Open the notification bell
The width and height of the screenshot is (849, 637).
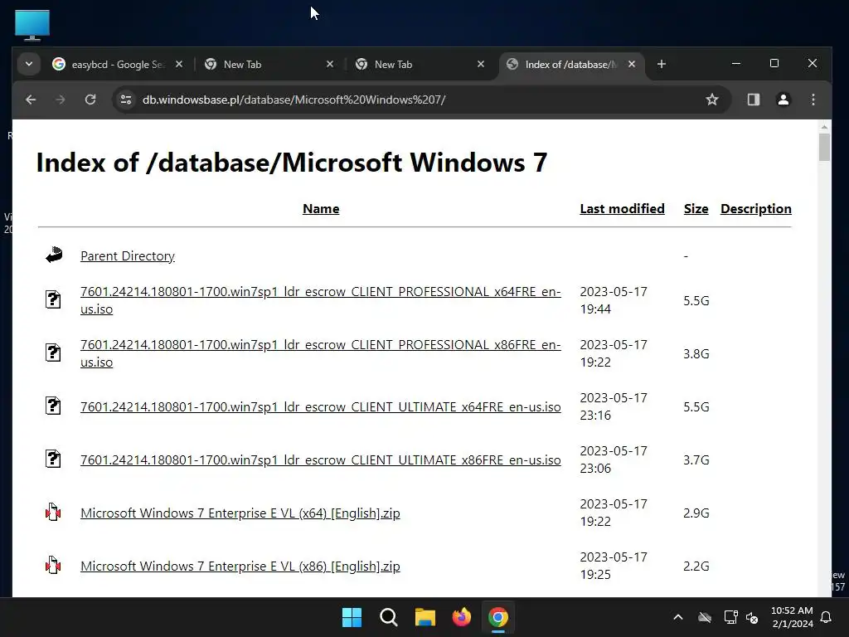pyautogui.click(x=827, y=617)
